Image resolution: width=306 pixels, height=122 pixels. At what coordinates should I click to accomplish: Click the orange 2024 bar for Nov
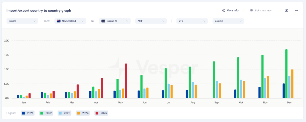click(268, 87)
